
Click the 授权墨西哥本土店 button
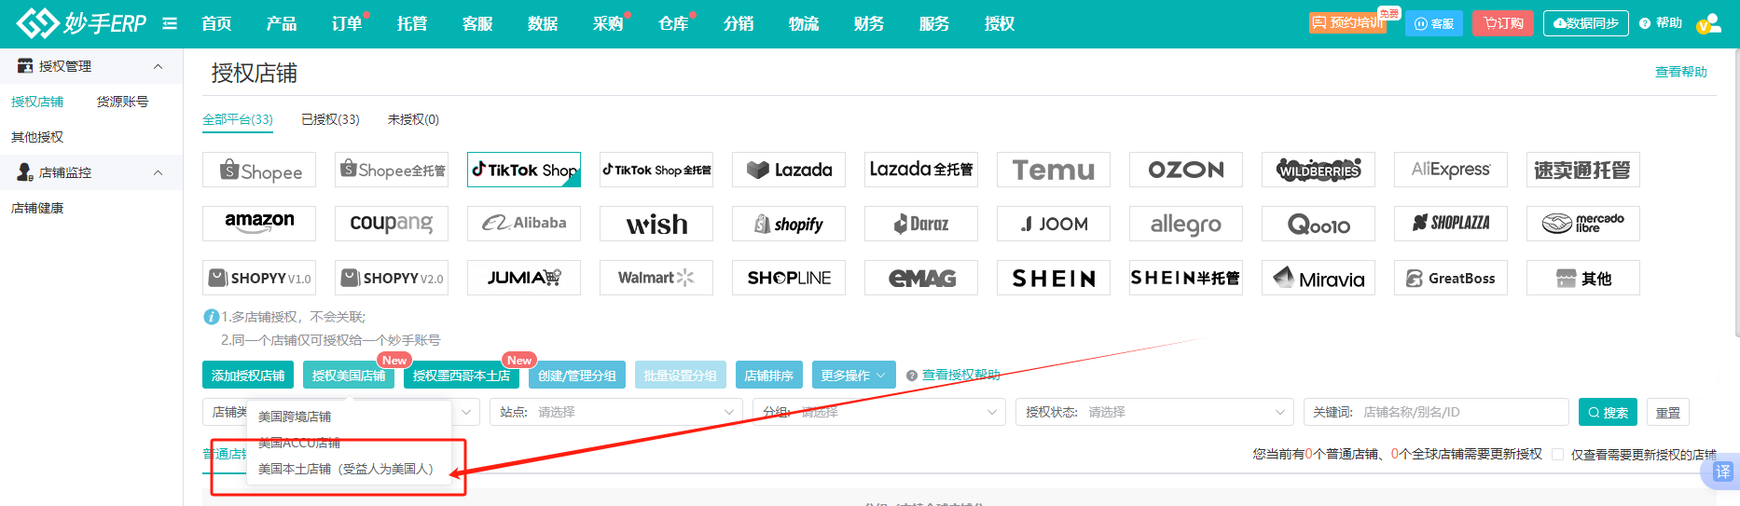[x=462, y=375]
